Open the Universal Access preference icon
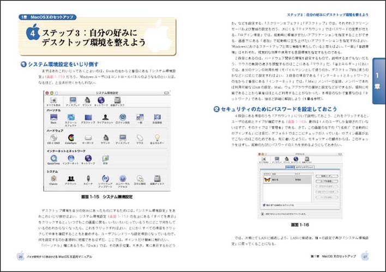Viewport: 386px width, 272px height. 122,178
